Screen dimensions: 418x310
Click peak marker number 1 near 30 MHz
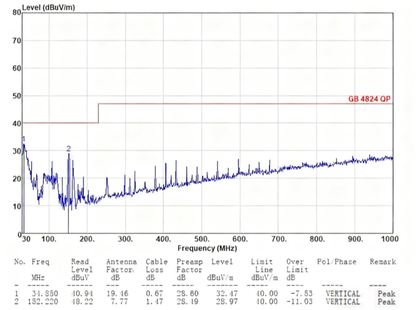pos(24,139)
